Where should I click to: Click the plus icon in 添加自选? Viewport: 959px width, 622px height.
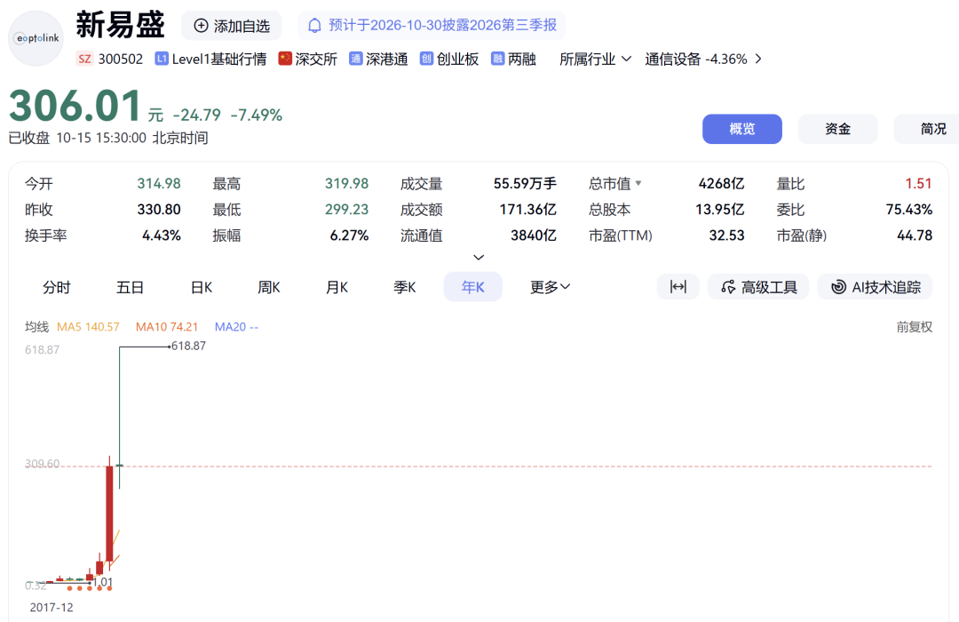coord(201,25)
